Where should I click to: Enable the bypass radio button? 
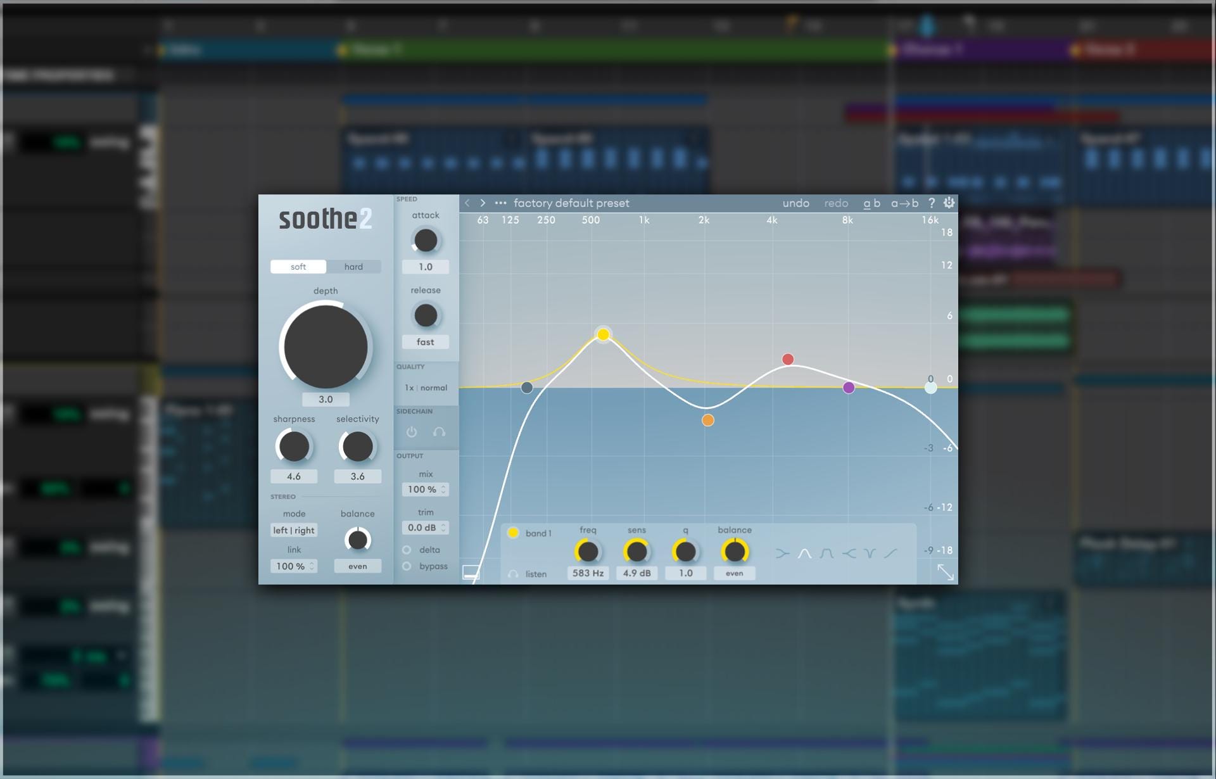pos(407,566)
